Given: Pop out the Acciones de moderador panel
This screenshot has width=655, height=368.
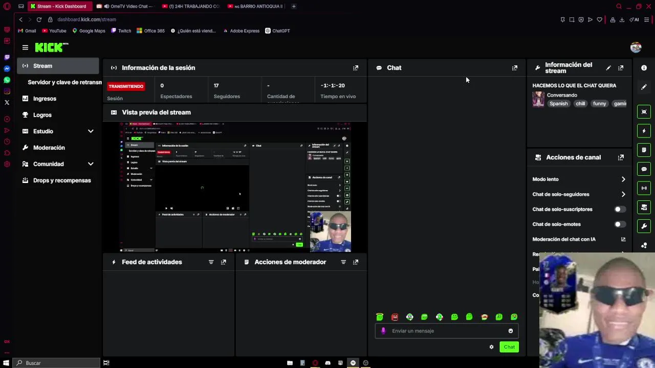Looking at the screenshot, I should click(356, 262).
